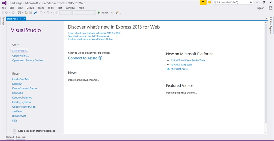Screen dimensions: 274x141
Task: Open the toolbar overflow options dropdown
Action: coord(121,13)
